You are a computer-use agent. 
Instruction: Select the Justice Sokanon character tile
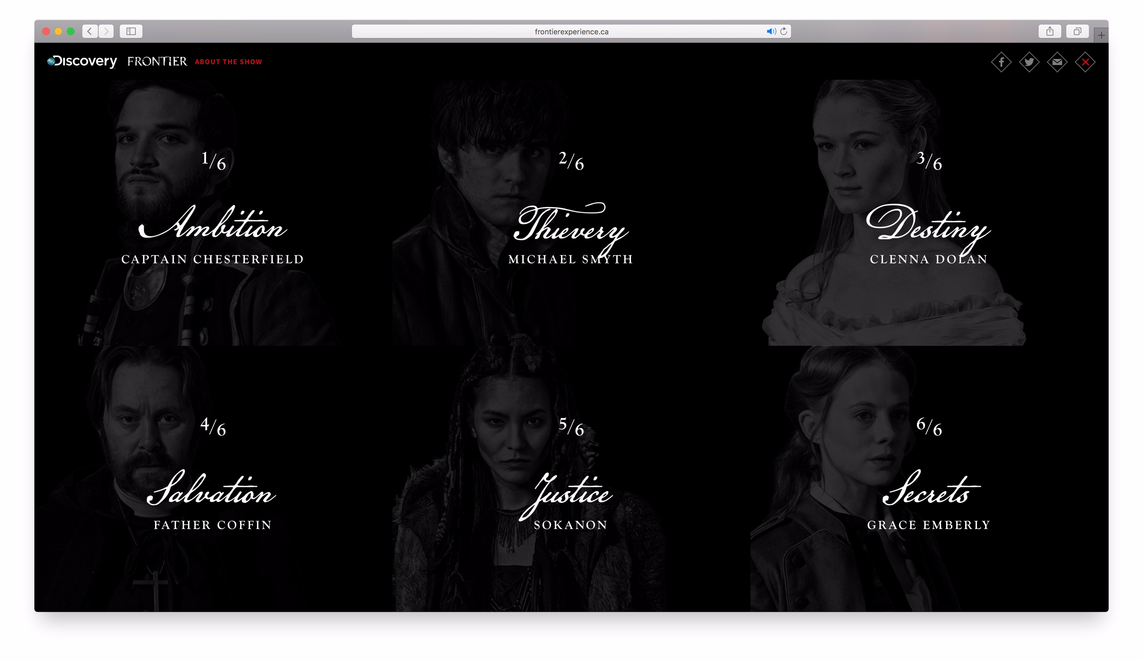pyautogui.click(x=570, y=494)
